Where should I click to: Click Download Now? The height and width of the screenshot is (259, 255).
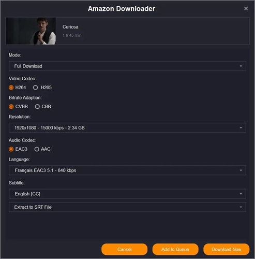(x=227, y=249)
